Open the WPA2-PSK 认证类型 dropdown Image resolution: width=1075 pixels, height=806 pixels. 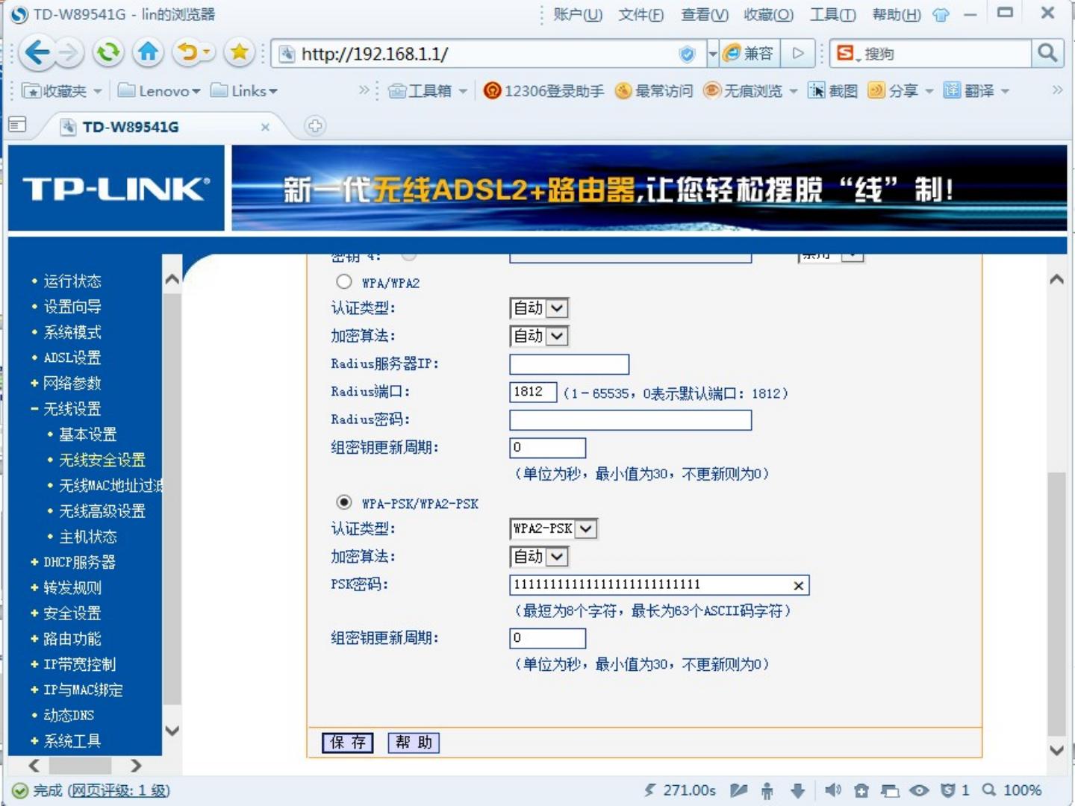(x=554, y=529)
